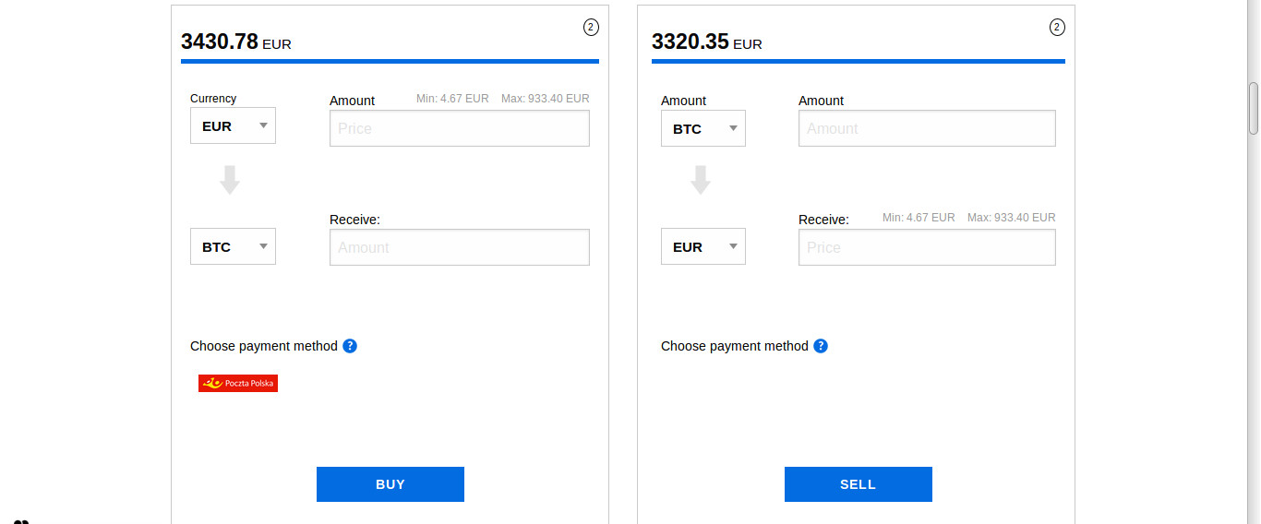1261x524 pixels.
Task: Open the BTC amount dropdown in sell panel
Action: [703, 128]
